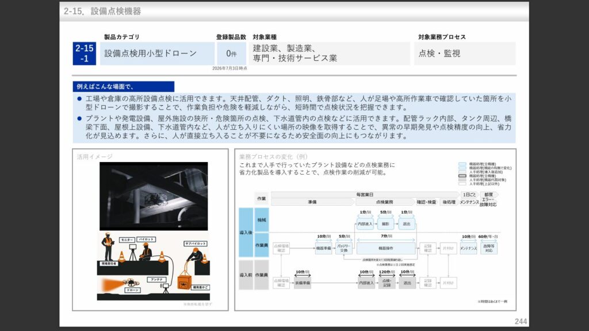This screenshot has width=589, height=331.
Task: Click the 点検・監視 process field
Action: pos(465,53)
